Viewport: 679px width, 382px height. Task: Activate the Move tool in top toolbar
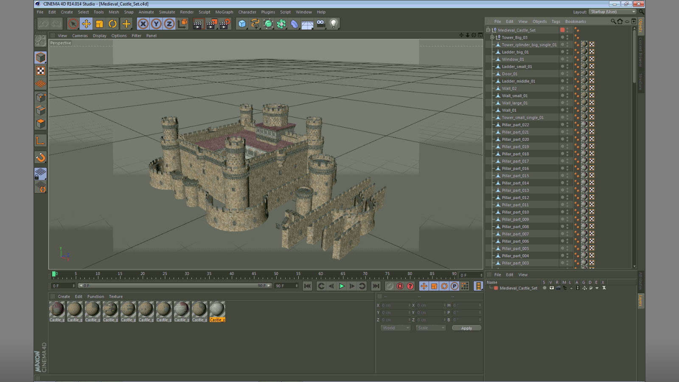(x=86, y=24)
